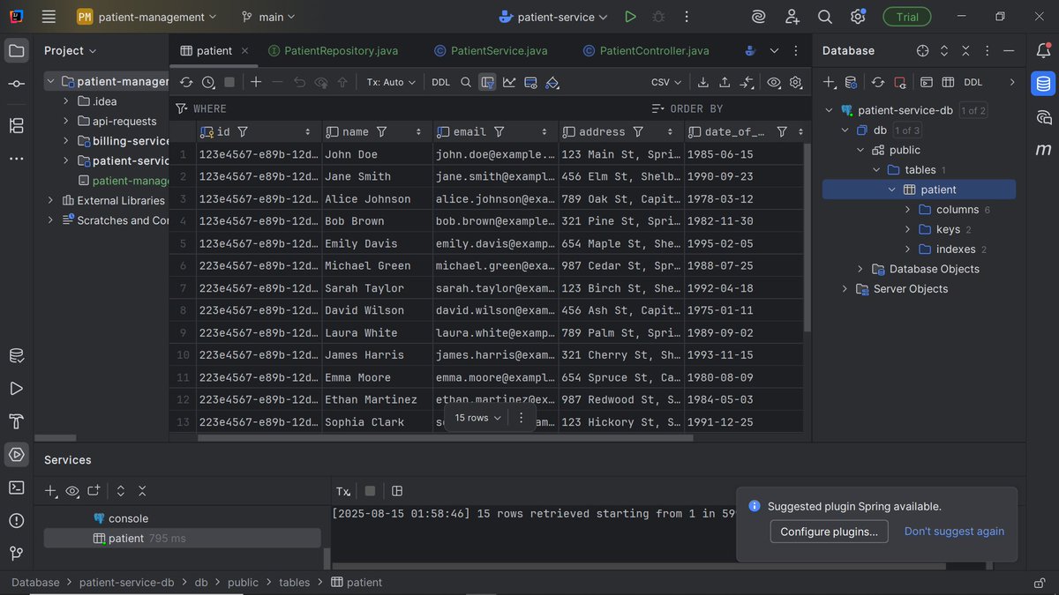Open IDE settings gear in title bar
The image size is (1059, 595).
pyautogui.click(x=858, y=17)
